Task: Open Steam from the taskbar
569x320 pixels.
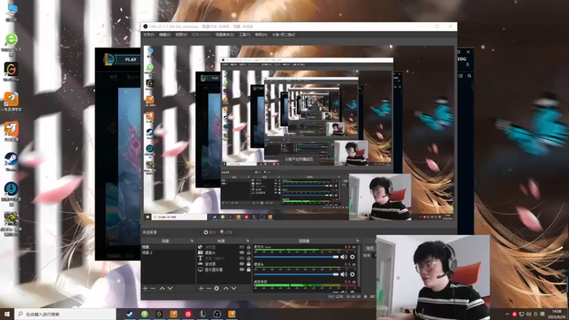Action: click(x=129, y=314)
